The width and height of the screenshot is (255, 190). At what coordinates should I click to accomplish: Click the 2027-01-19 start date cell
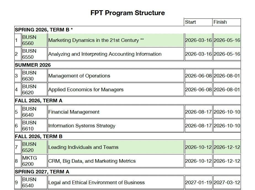click(x=198, y=183)
